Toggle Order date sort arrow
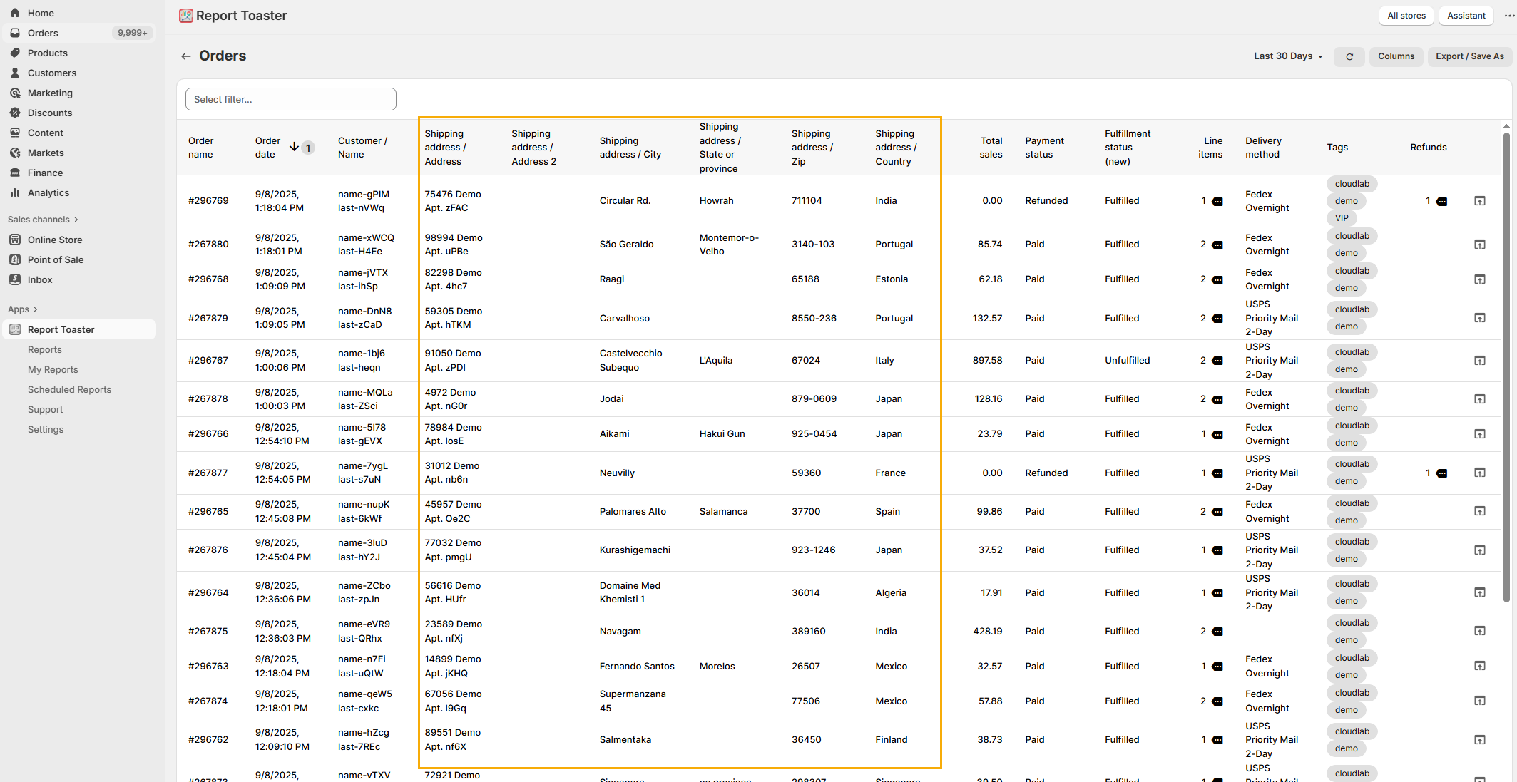Screen dimensions: 1517x782 pos(294,147)
